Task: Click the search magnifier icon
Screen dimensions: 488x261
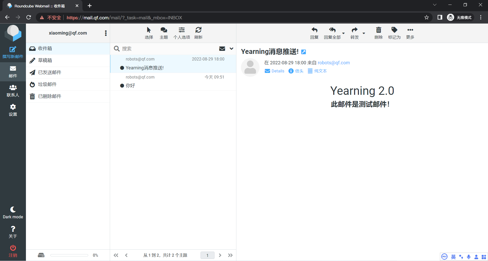Action: [x=117, y=49]
